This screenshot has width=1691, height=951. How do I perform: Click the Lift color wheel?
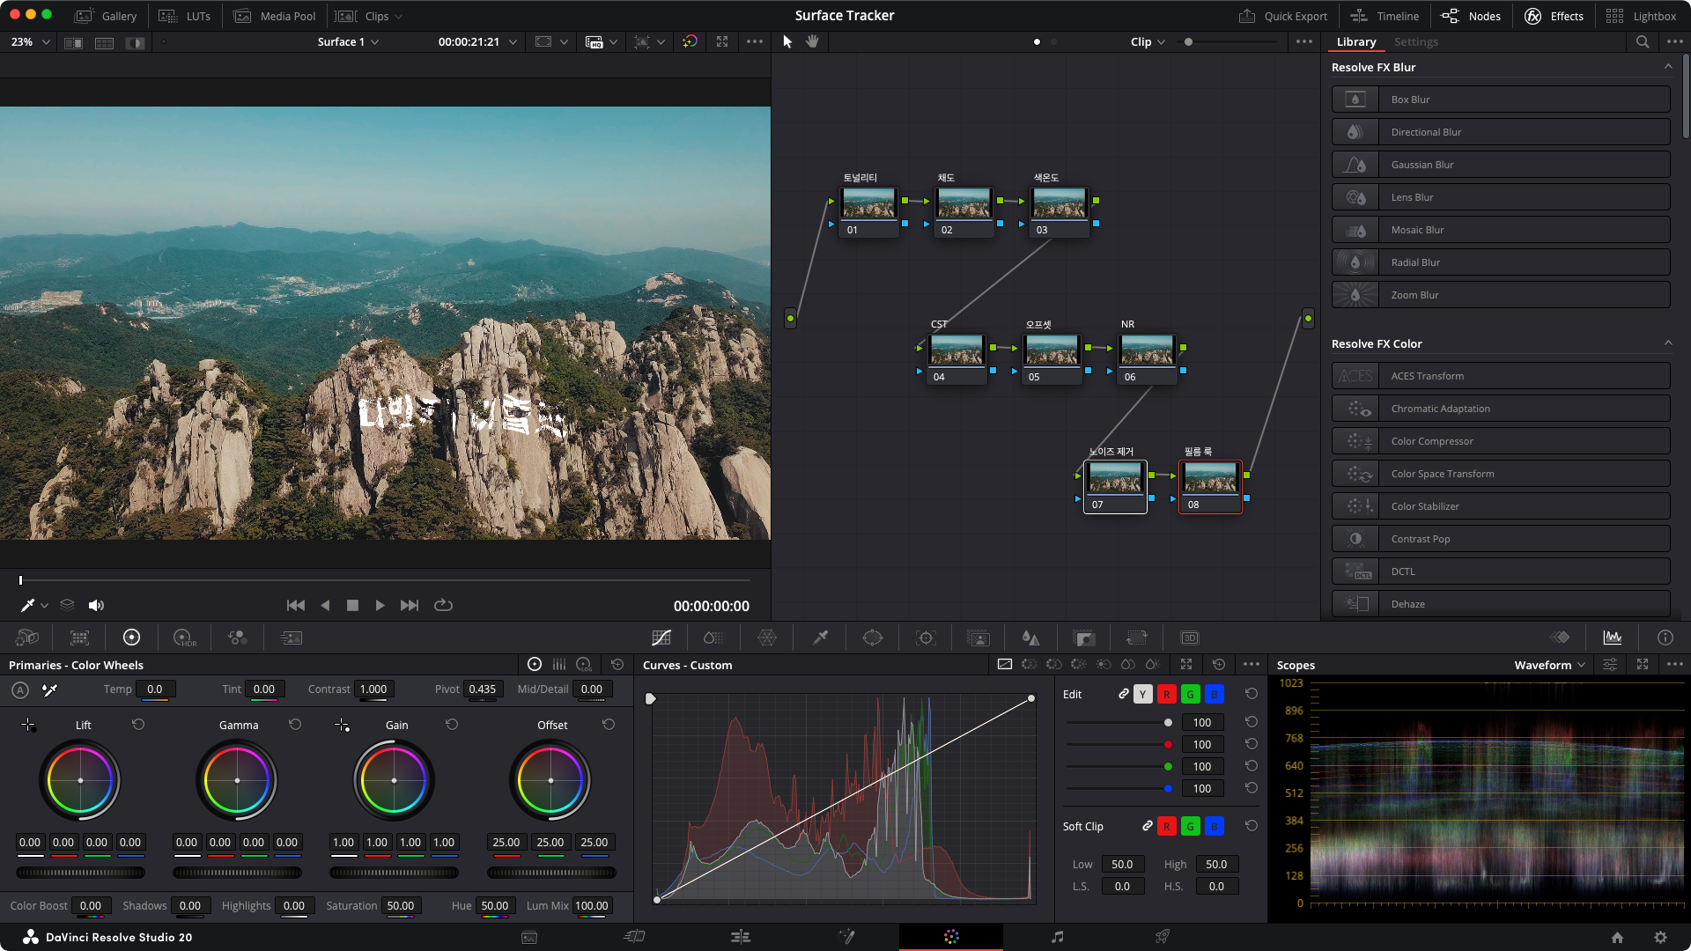pos(80,781)
